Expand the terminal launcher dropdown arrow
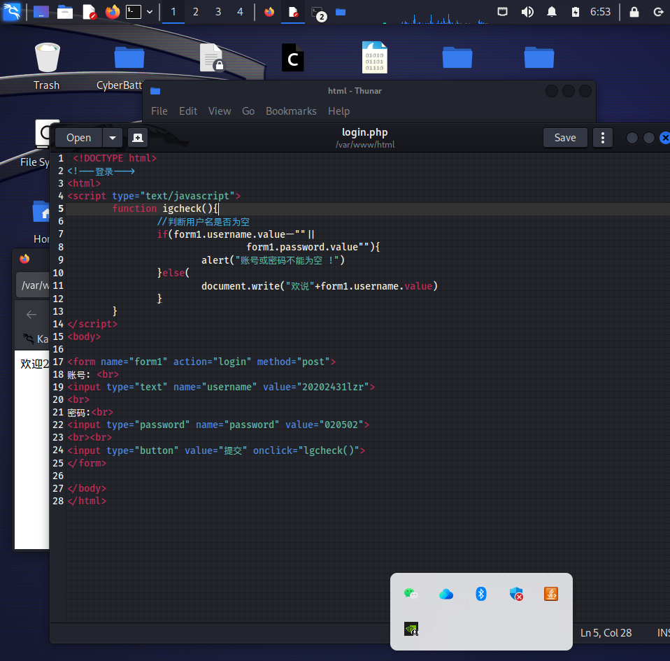 click(x=150, y=12)
